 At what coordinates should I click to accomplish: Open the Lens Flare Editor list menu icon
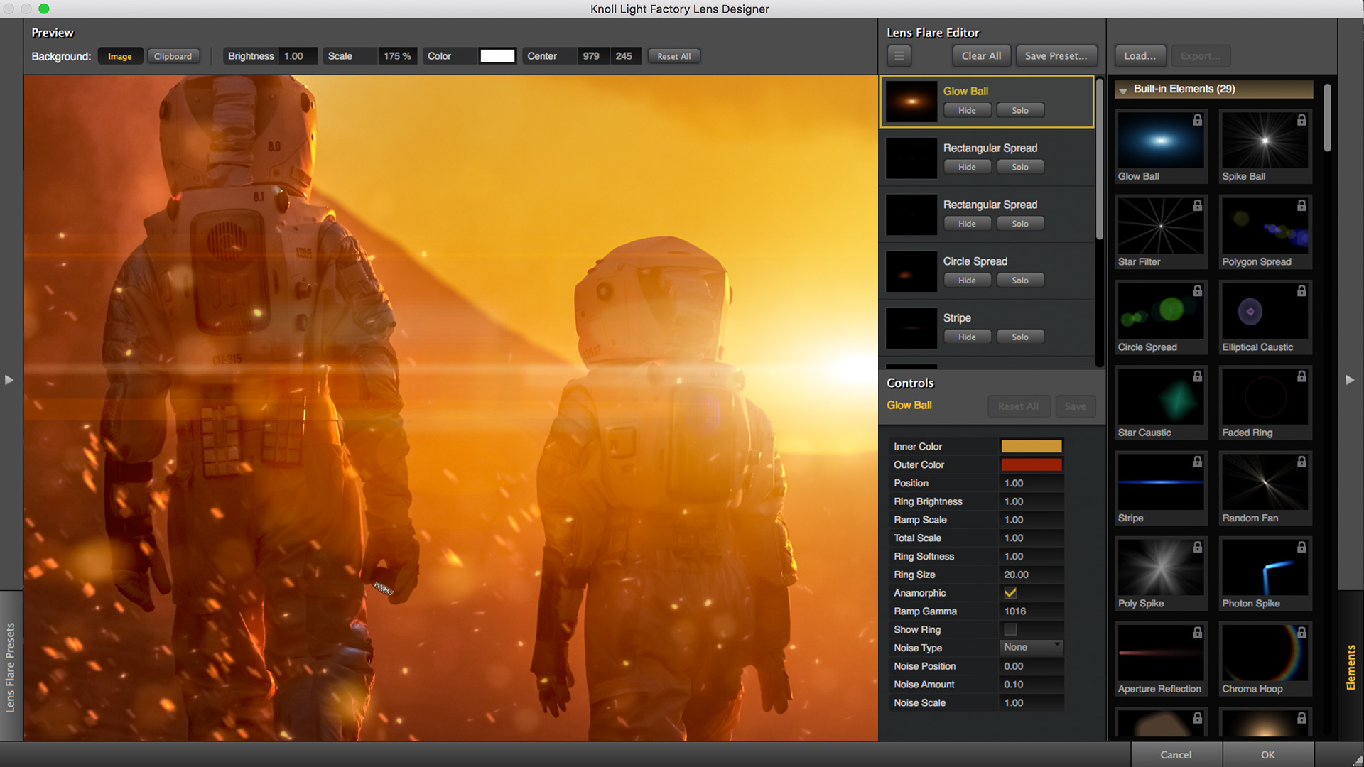click(899, 55)
